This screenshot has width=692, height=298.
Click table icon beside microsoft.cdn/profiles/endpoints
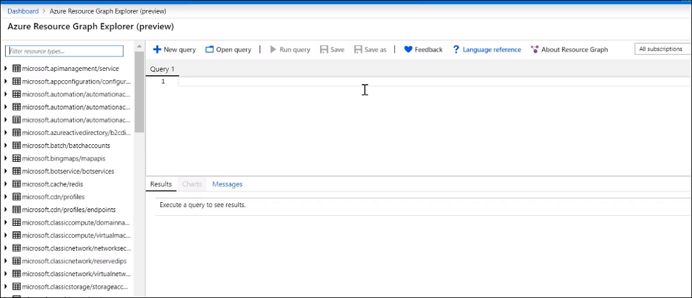pos(17,210)
